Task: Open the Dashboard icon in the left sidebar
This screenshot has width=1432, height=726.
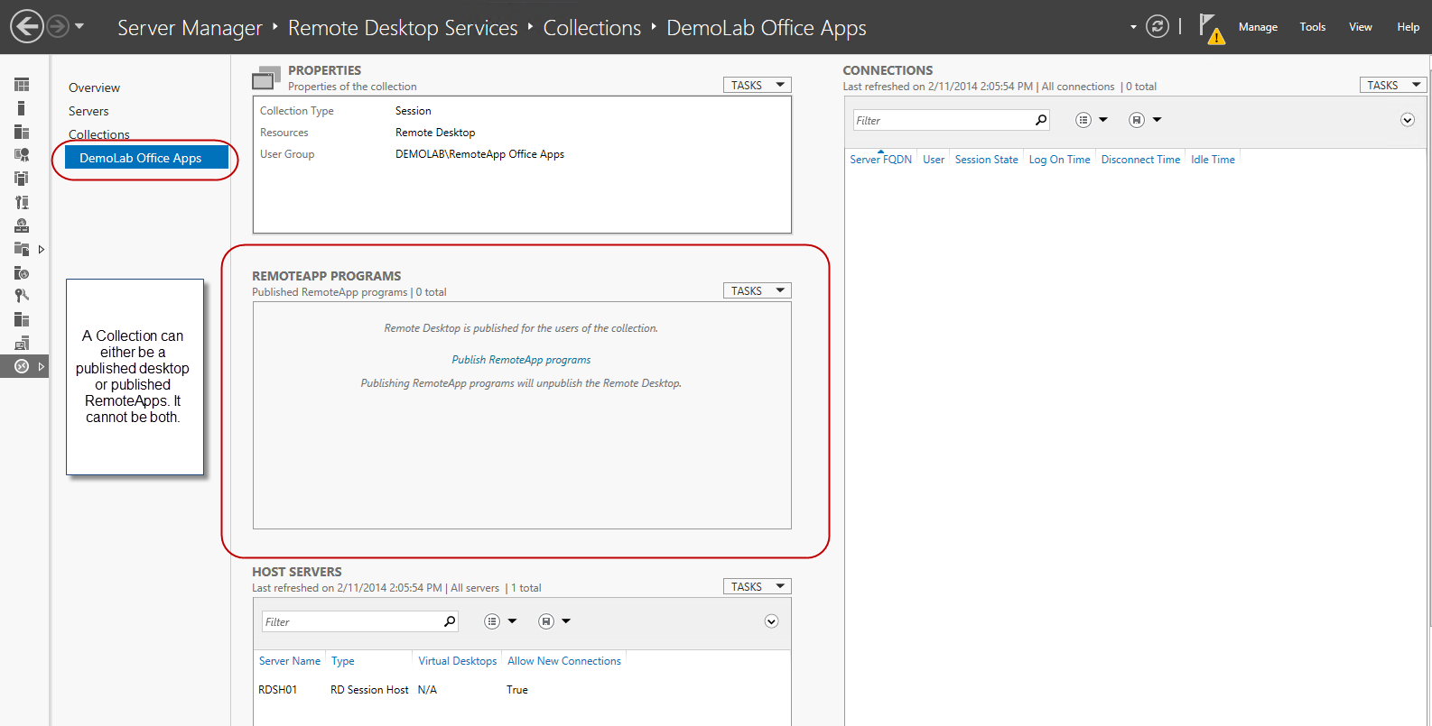Action: (22, 85)
